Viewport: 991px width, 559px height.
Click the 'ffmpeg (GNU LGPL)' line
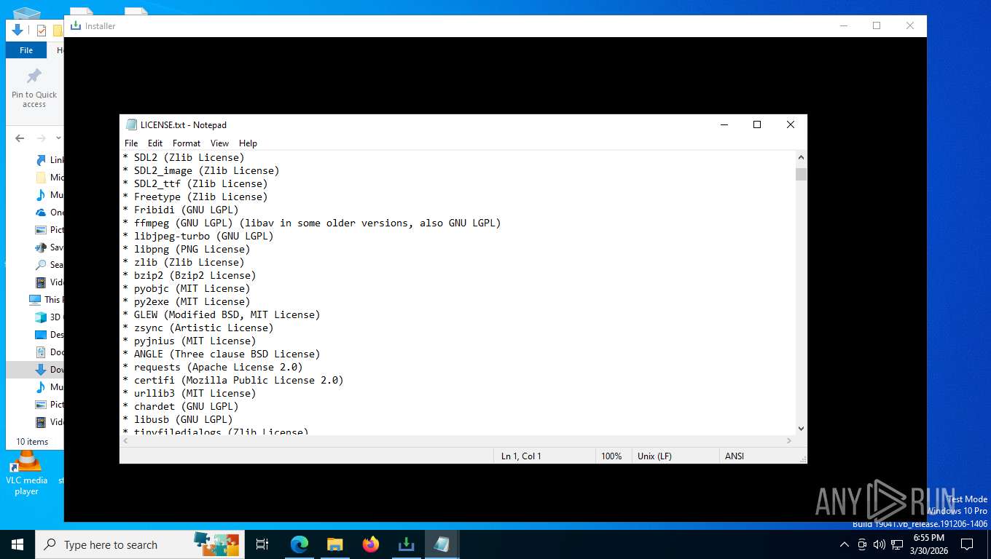coord(312,223)
